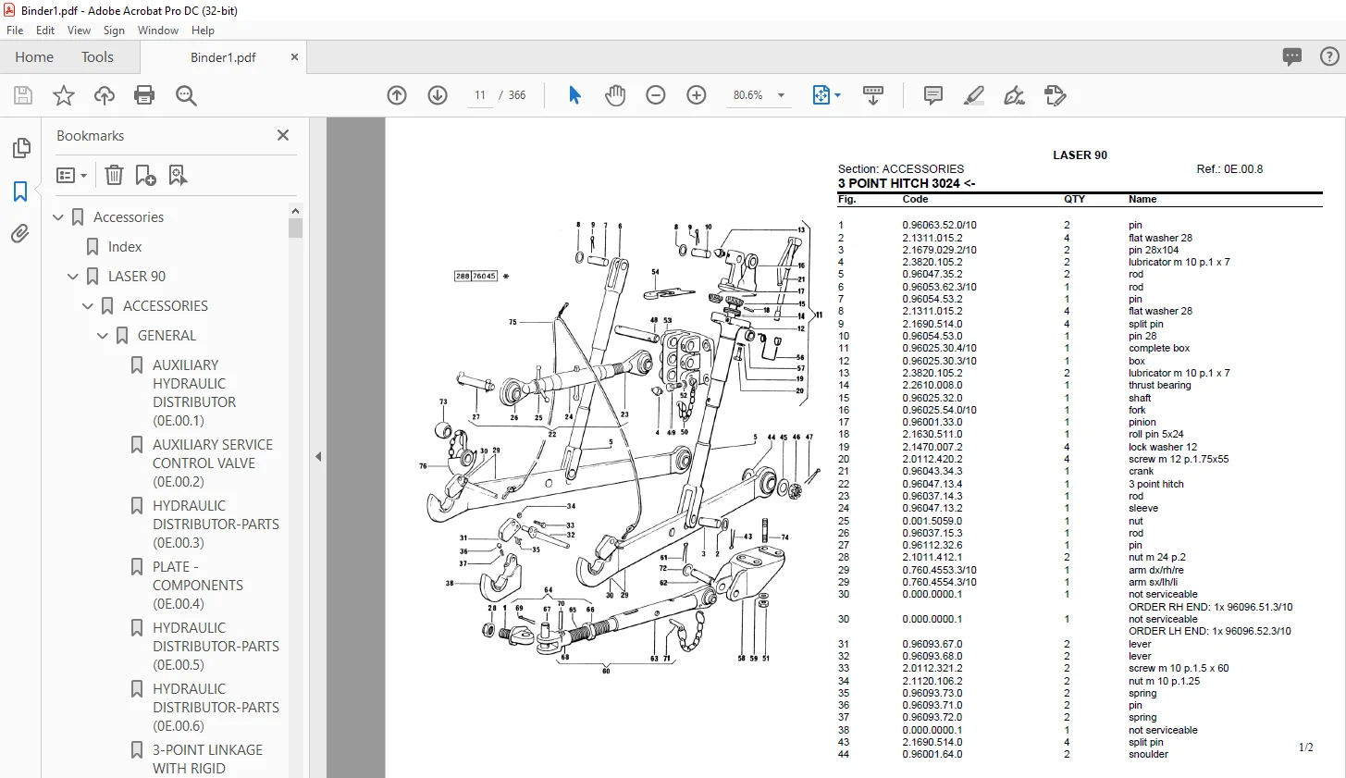Click the zoom percentage field

(x=747, y=95)
